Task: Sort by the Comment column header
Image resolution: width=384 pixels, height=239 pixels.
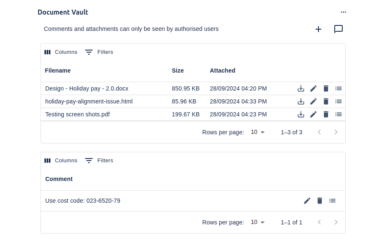Action: click(59, 179)
